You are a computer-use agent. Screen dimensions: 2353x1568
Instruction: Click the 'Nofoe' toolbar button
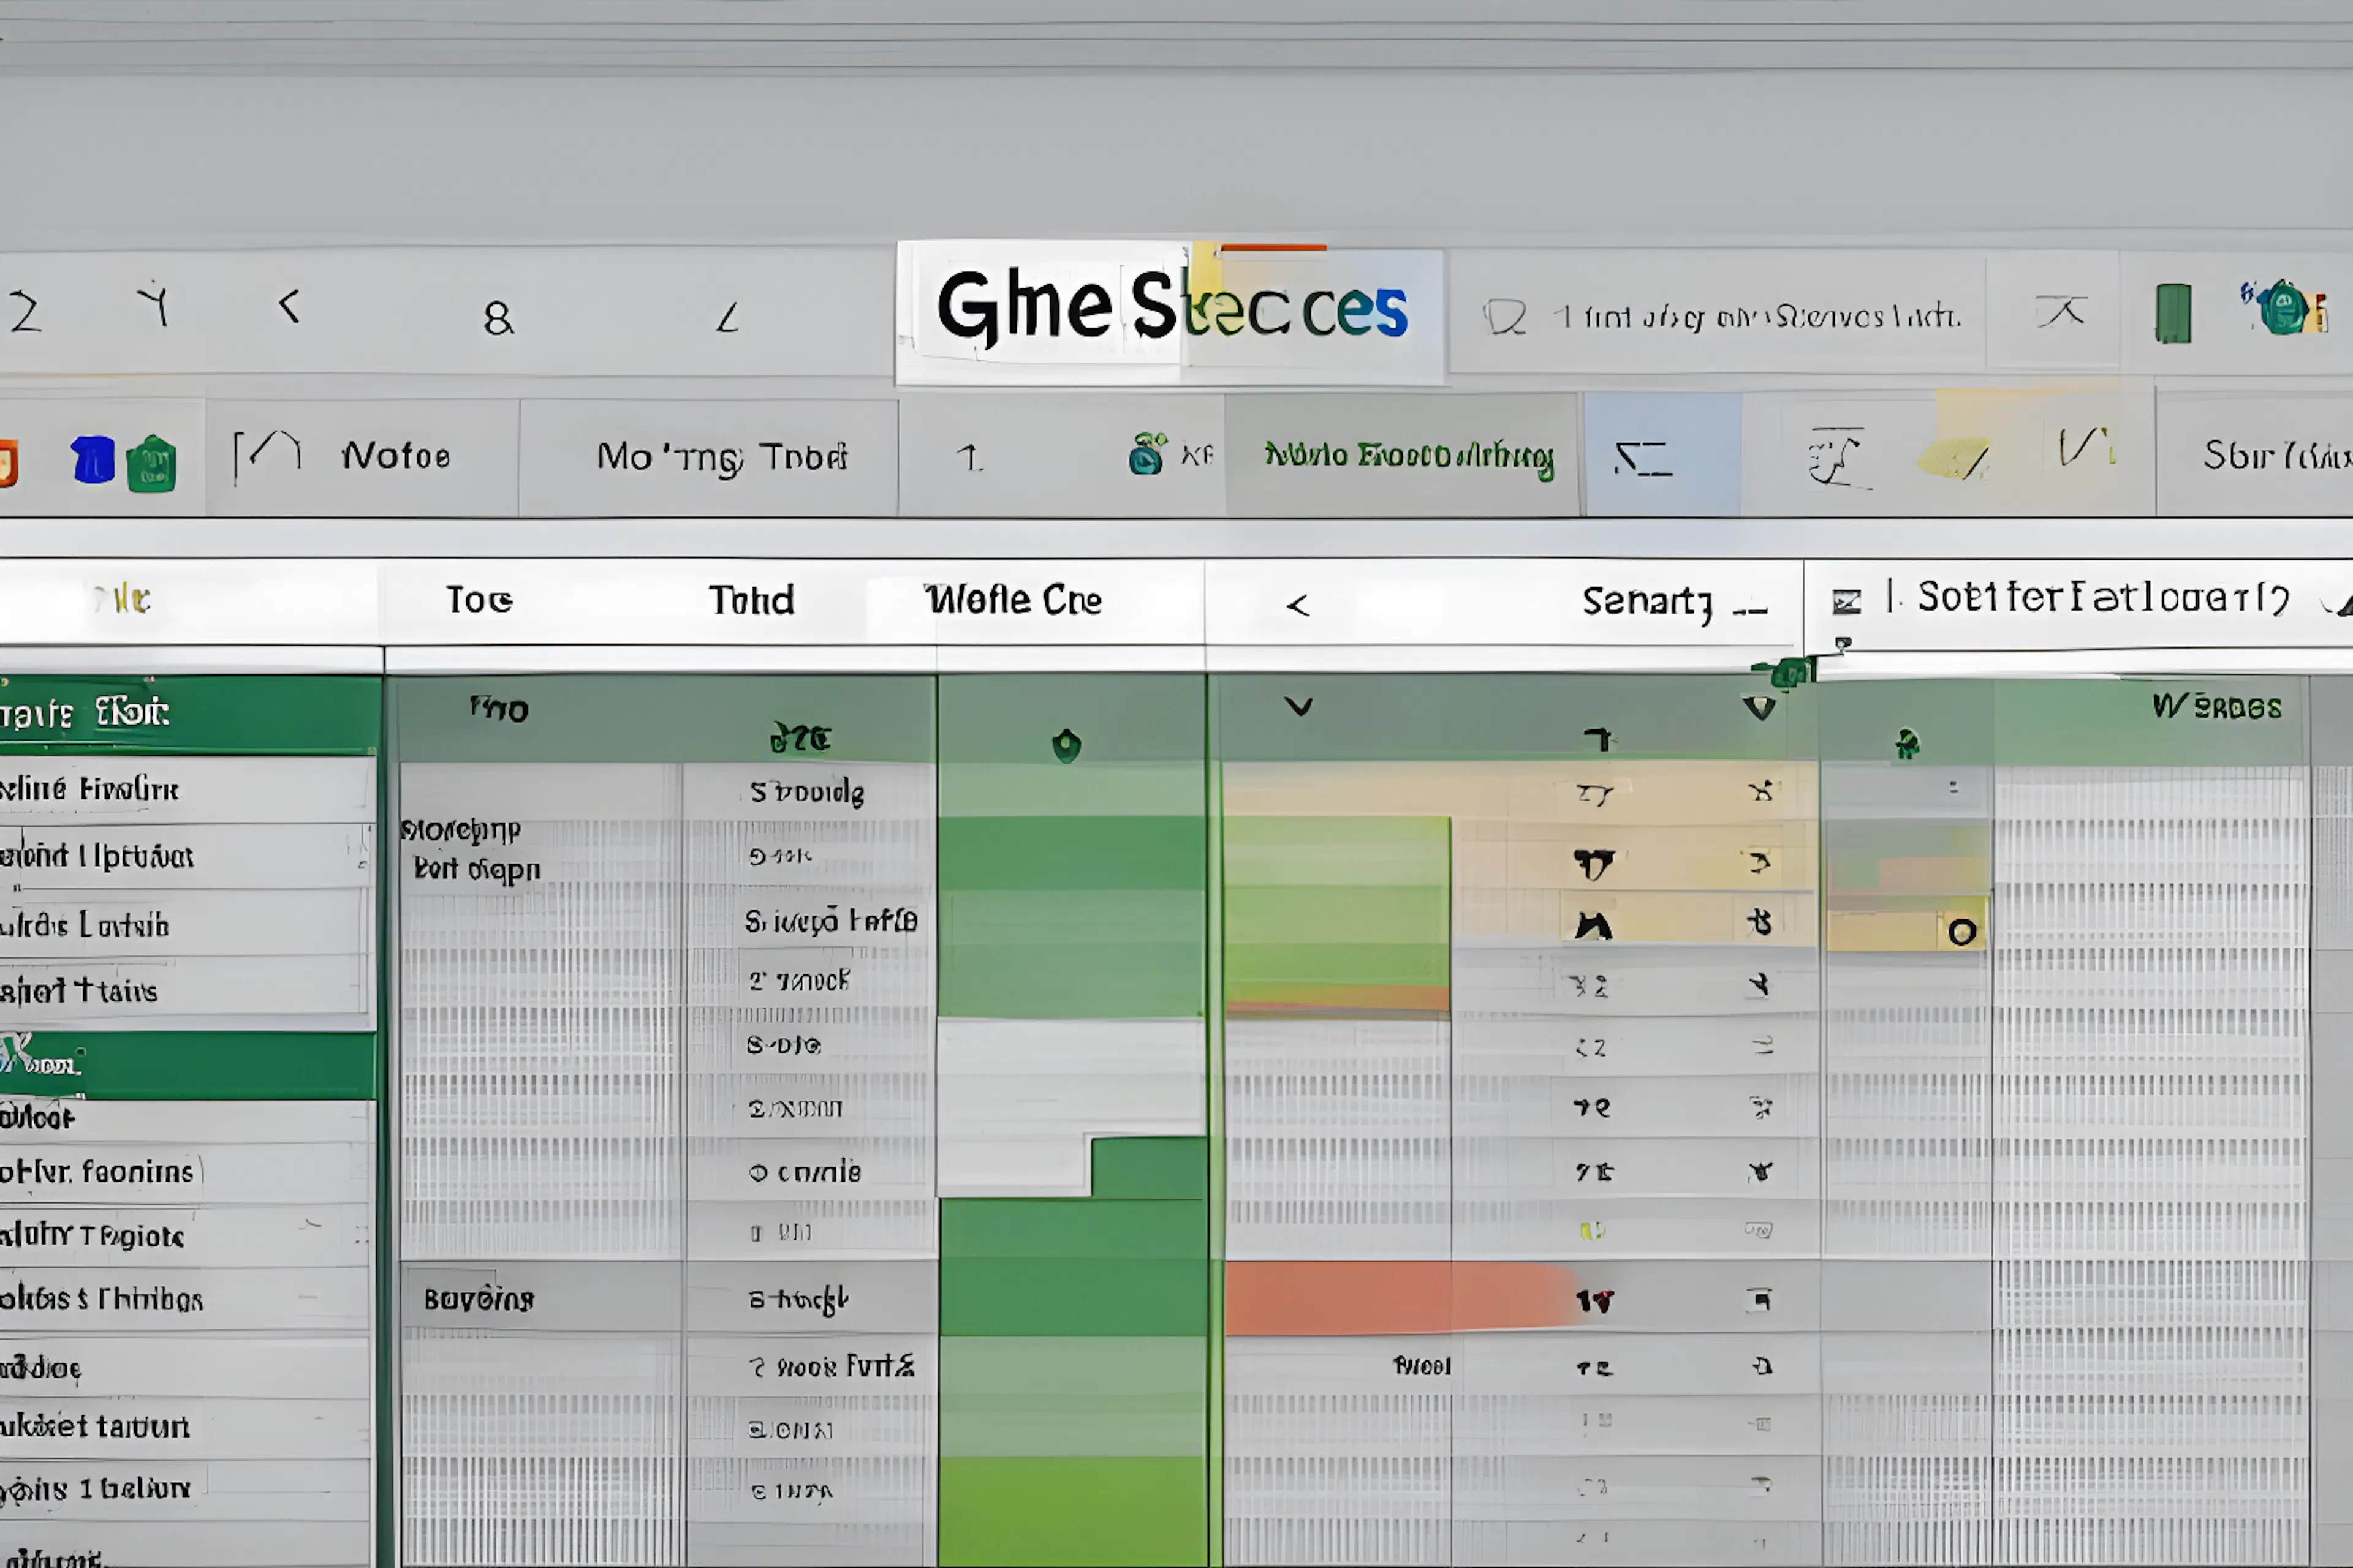[x=395, y=456]
